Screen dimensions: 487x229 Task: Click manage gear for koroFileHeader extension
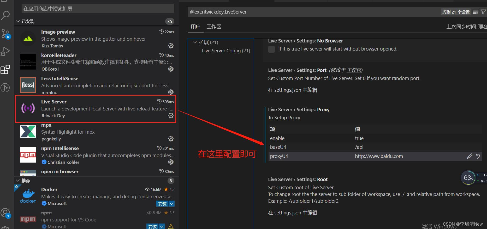pos(171,69)
